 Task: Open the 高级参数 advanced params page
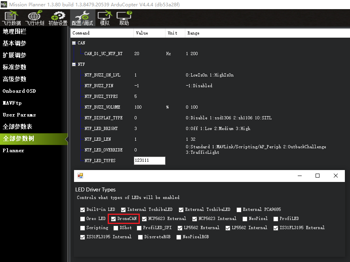(14, 79)
